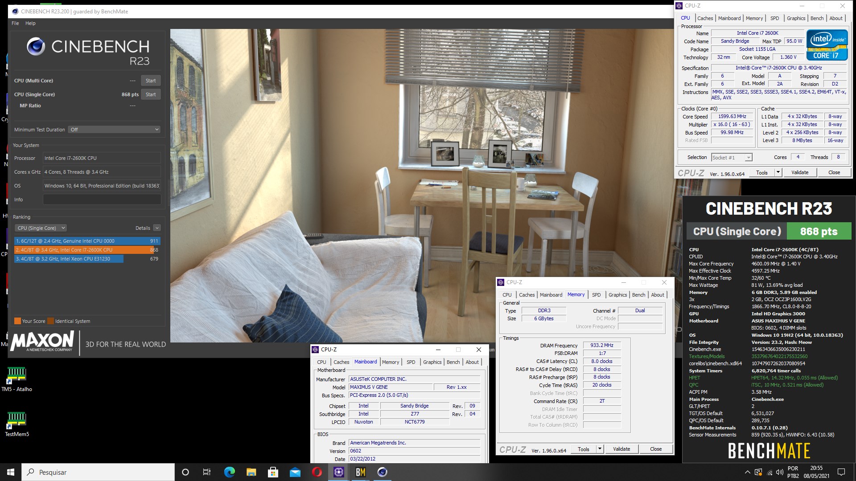Viewport: 856px width, 481px height.
Task: Switch to Caches tab in top CPU-Z window
Action: tap(705, 18)
